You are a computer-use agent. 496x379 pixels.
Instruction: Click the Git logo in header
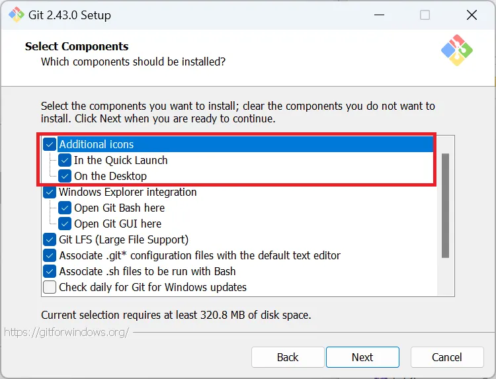[x=457, y=50]
